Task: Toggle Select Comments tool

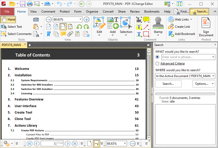Action: [16, 34]
